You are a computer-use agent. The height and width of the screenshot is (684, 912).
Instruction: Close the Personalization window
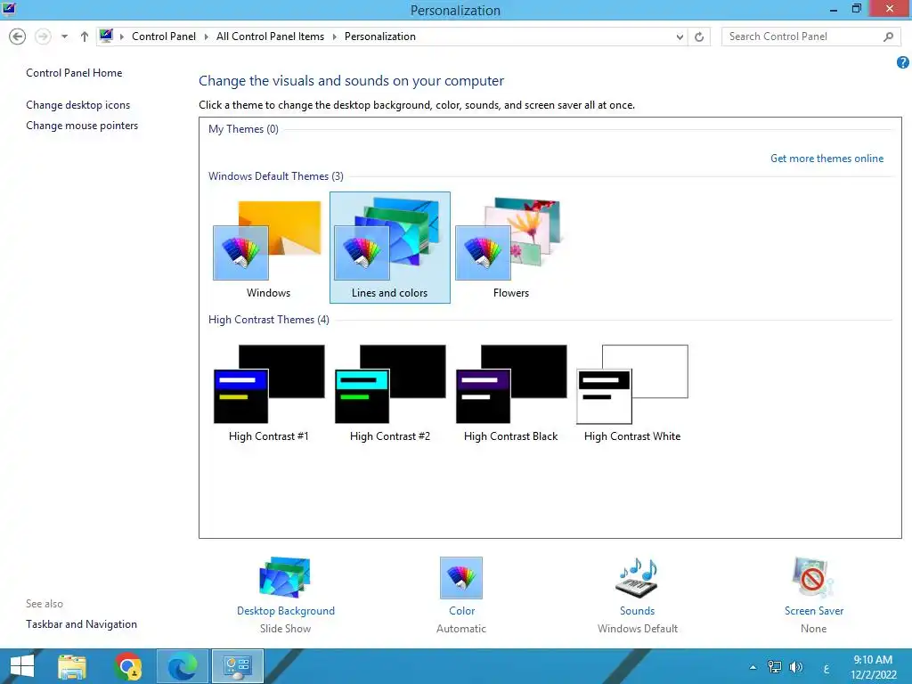(x=890, y=8)
